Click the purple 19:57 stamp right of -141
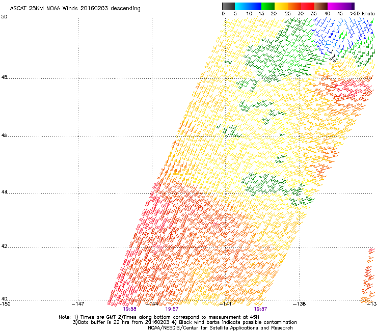 pos(260,309)
